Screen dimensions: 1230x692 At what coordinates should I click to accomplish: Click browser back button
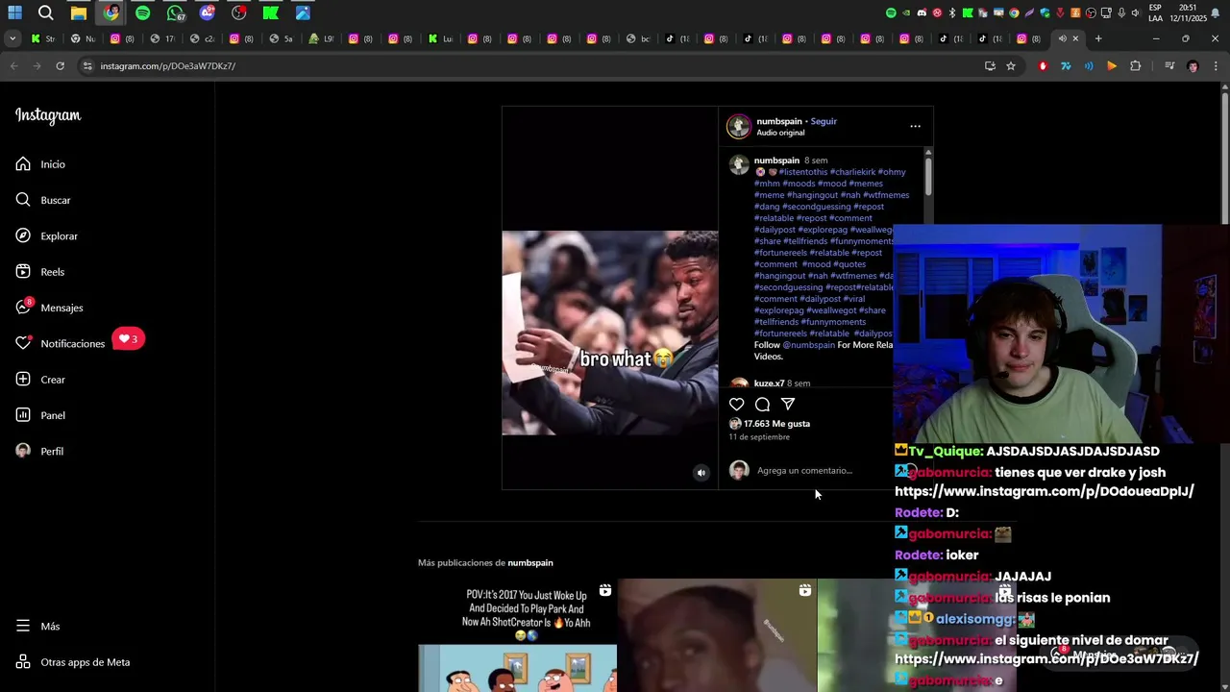13,66
